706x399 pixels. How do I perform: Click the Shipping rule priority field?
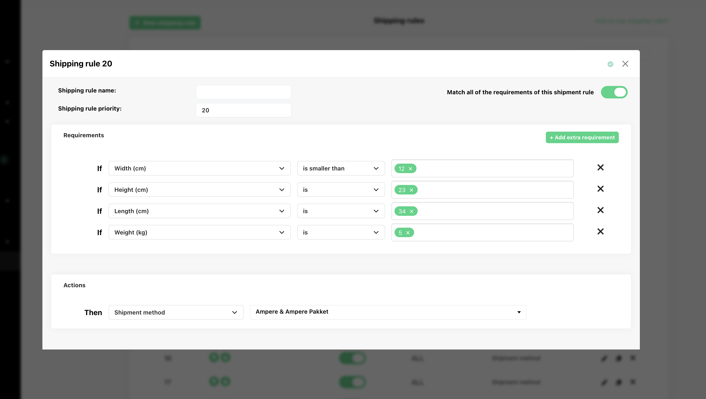[244, 110]
